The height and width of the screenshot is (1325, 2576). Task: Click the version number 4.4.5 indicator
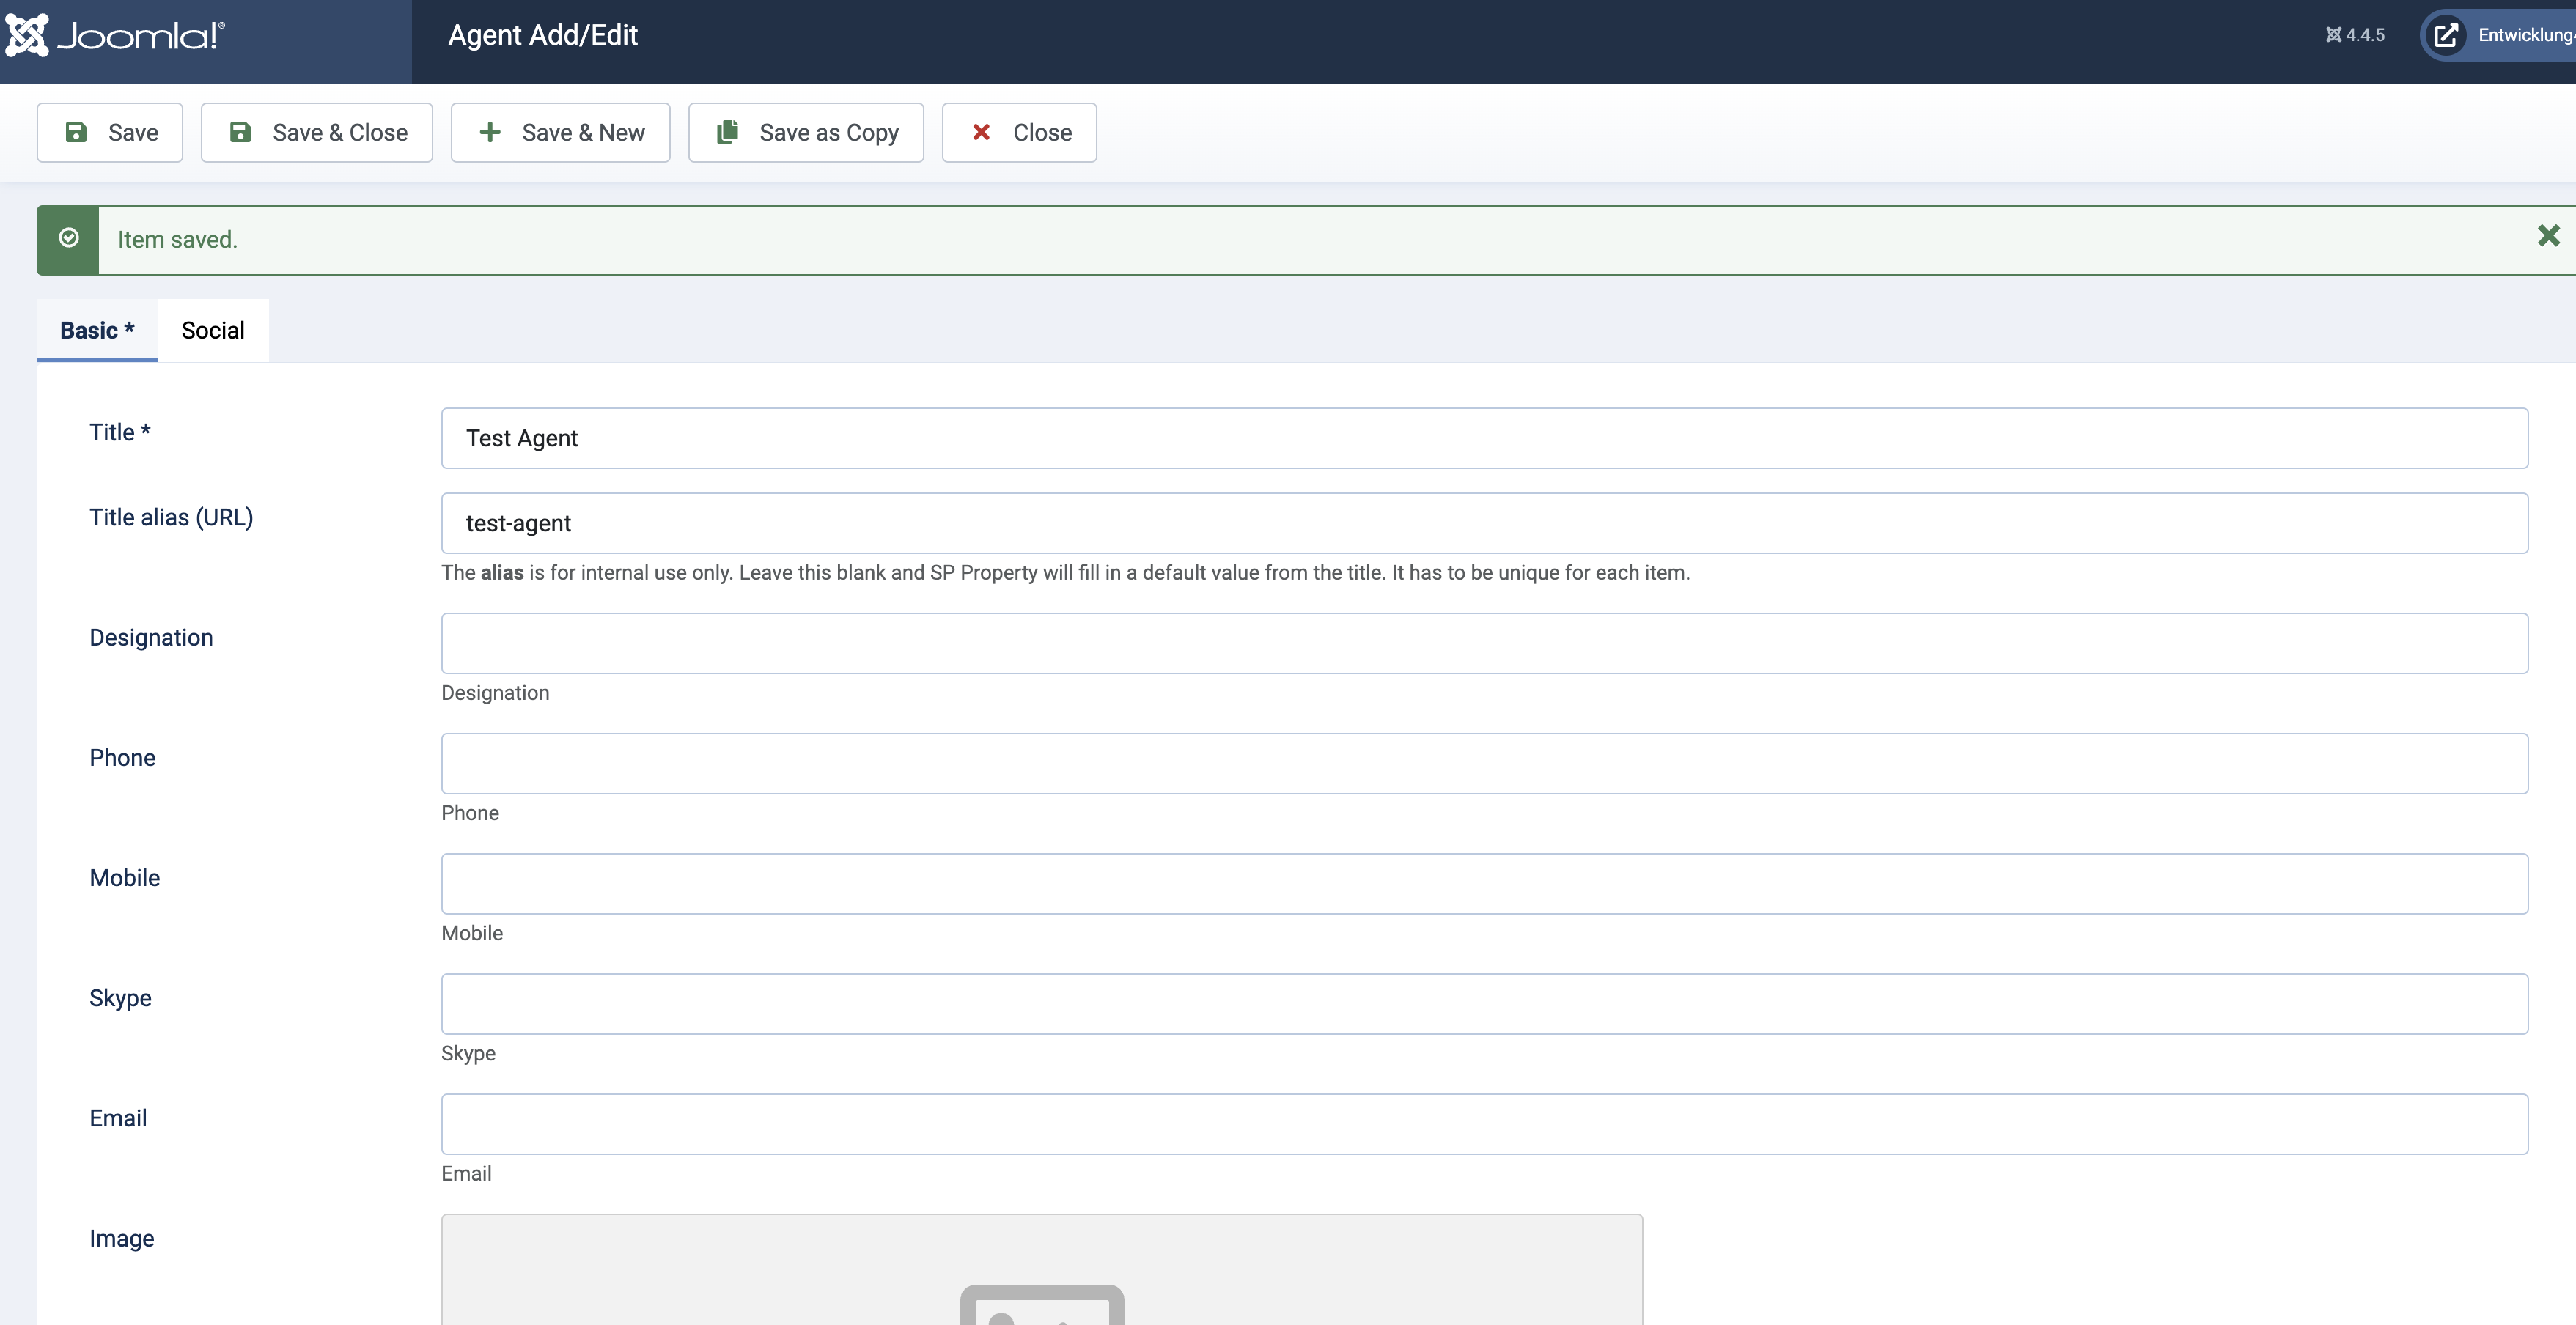click(x=2355, y=34)
